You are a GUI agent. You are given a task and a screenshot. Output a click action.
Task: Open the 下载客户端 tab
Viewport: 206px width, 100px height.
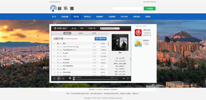92,28
